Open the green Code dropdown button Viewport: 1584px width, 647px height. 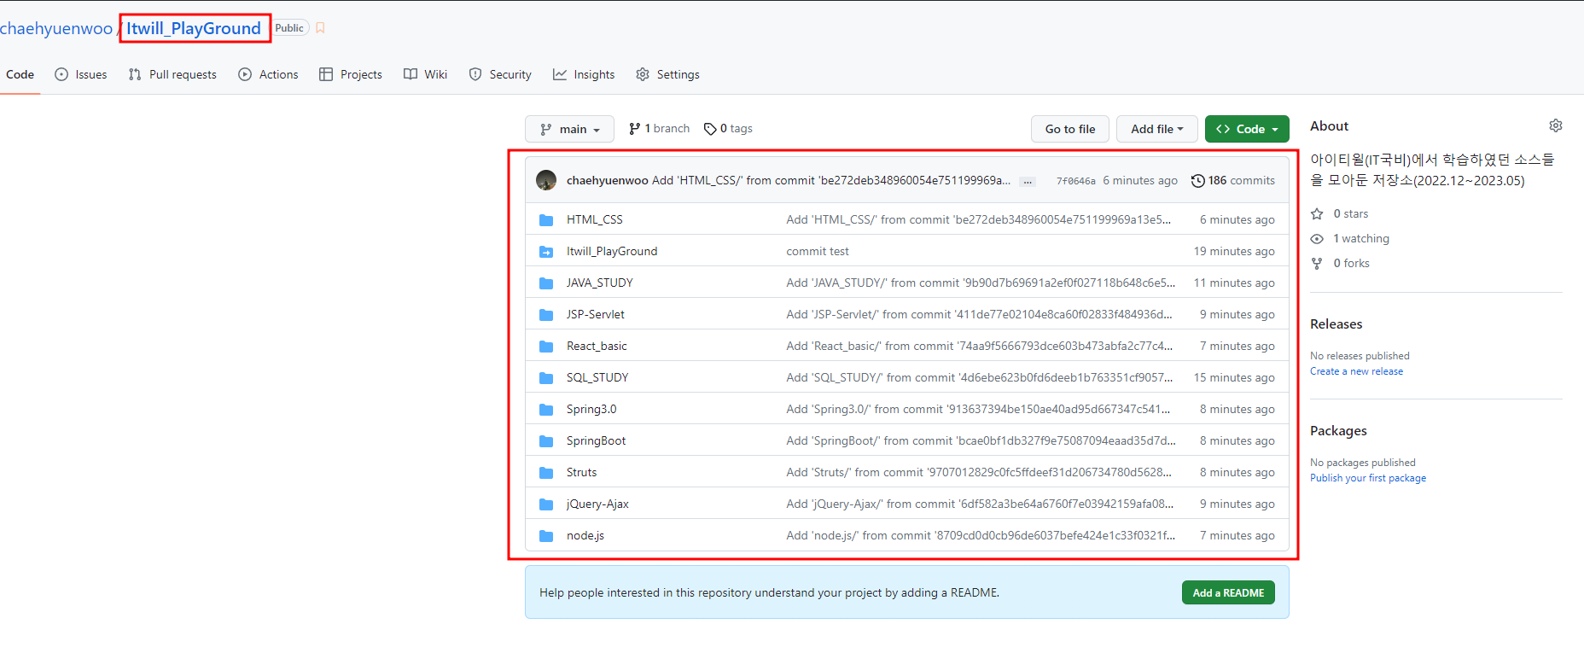(1247, 129)
